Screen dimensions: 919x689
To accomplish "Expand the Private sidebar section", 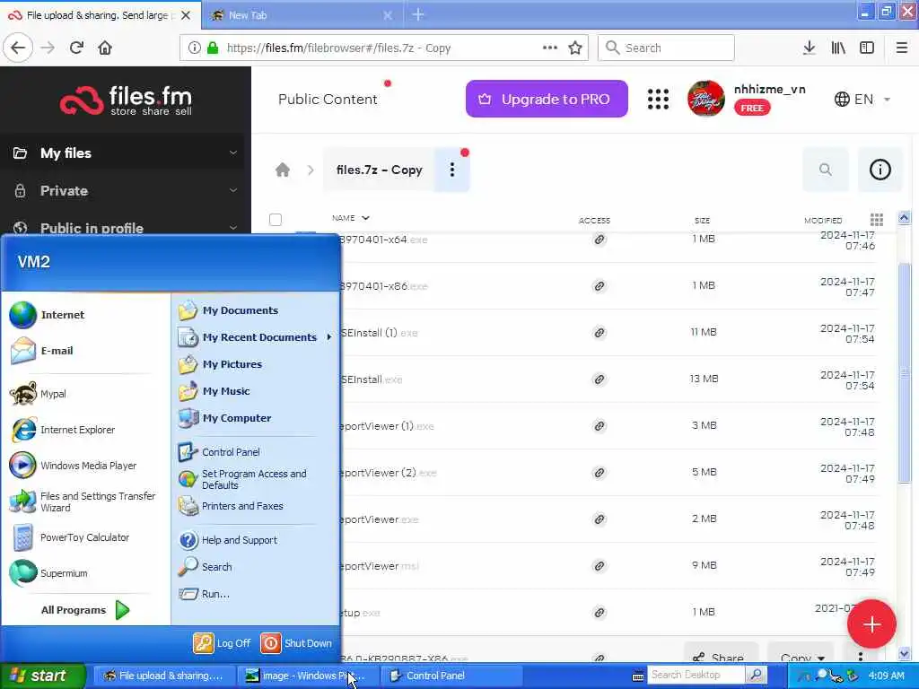I will (x=232, y=190).
